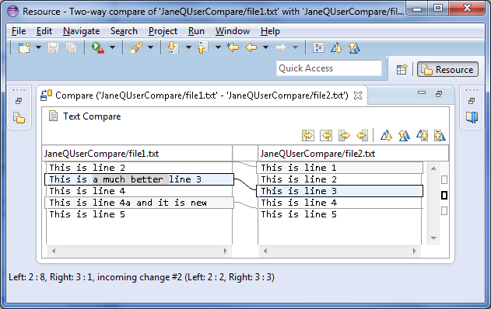Click compare pane Previous Difference icon
The image size is (491, 309).
pos(404,136)
